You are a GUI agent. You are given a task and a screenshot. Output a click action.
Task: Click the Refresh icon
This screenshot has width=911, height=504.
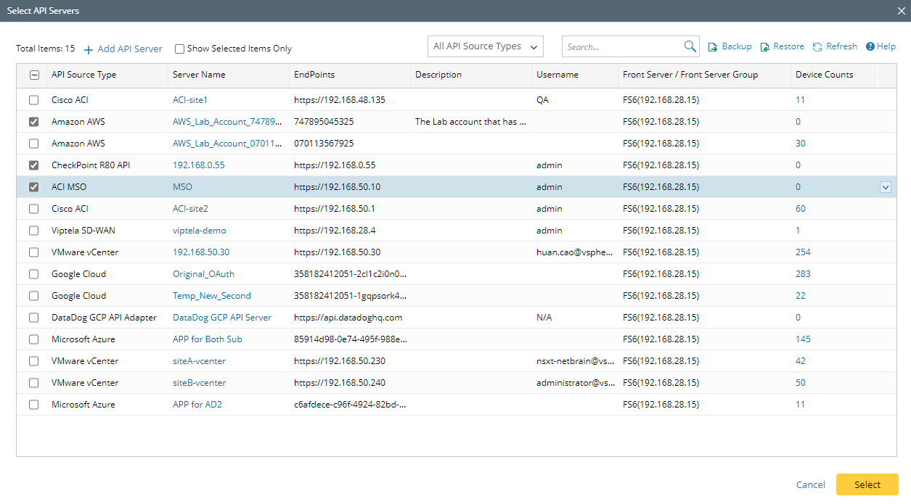pos(817,46)
